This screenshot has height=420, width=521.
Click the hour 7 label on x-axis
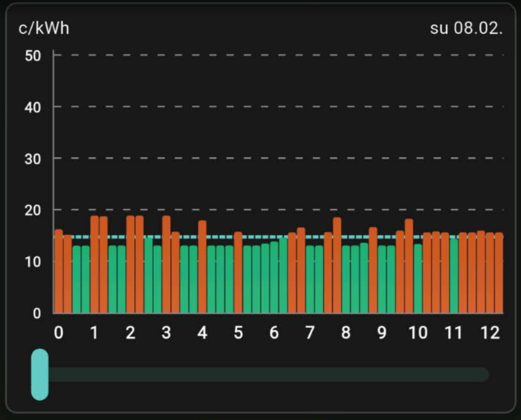click(x=310, y=333)
